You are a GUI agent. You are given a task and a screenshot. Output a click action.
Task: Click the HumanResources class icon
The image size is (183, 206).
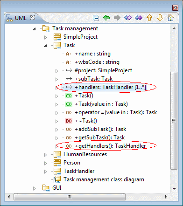pyautogui.click(x=57, y=154)
